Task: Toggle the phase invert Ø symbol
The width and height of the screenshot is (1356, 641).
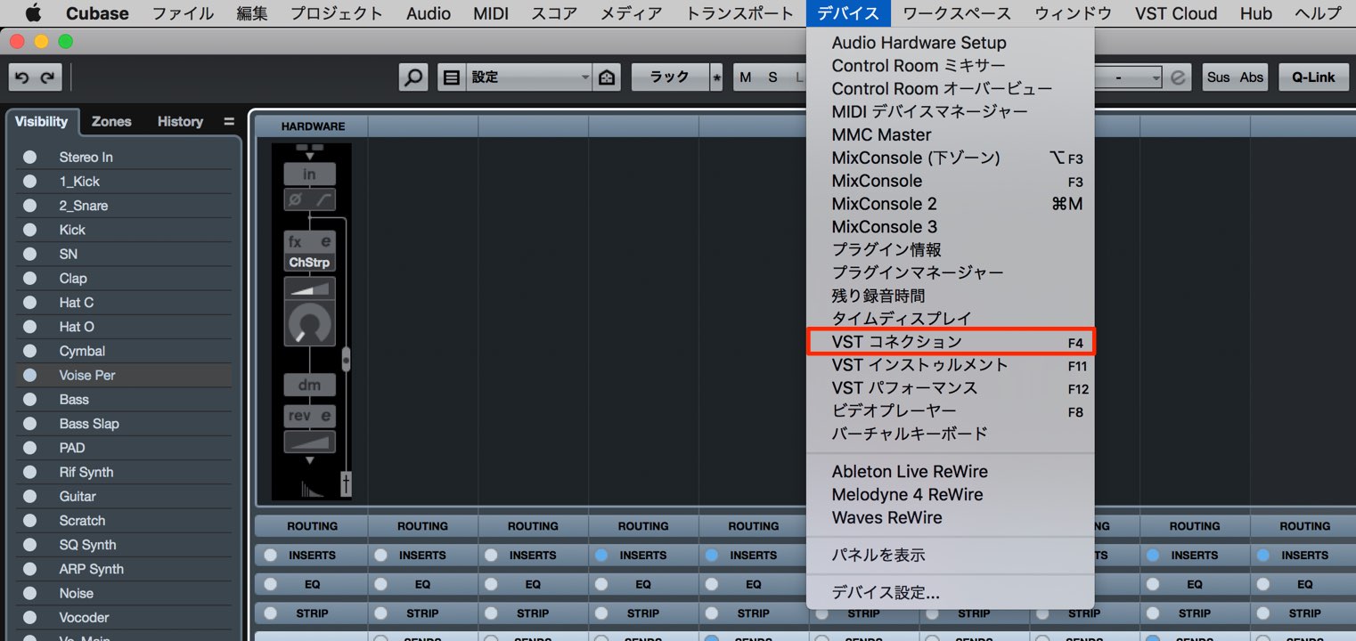Action: click(x=296, y=199)
